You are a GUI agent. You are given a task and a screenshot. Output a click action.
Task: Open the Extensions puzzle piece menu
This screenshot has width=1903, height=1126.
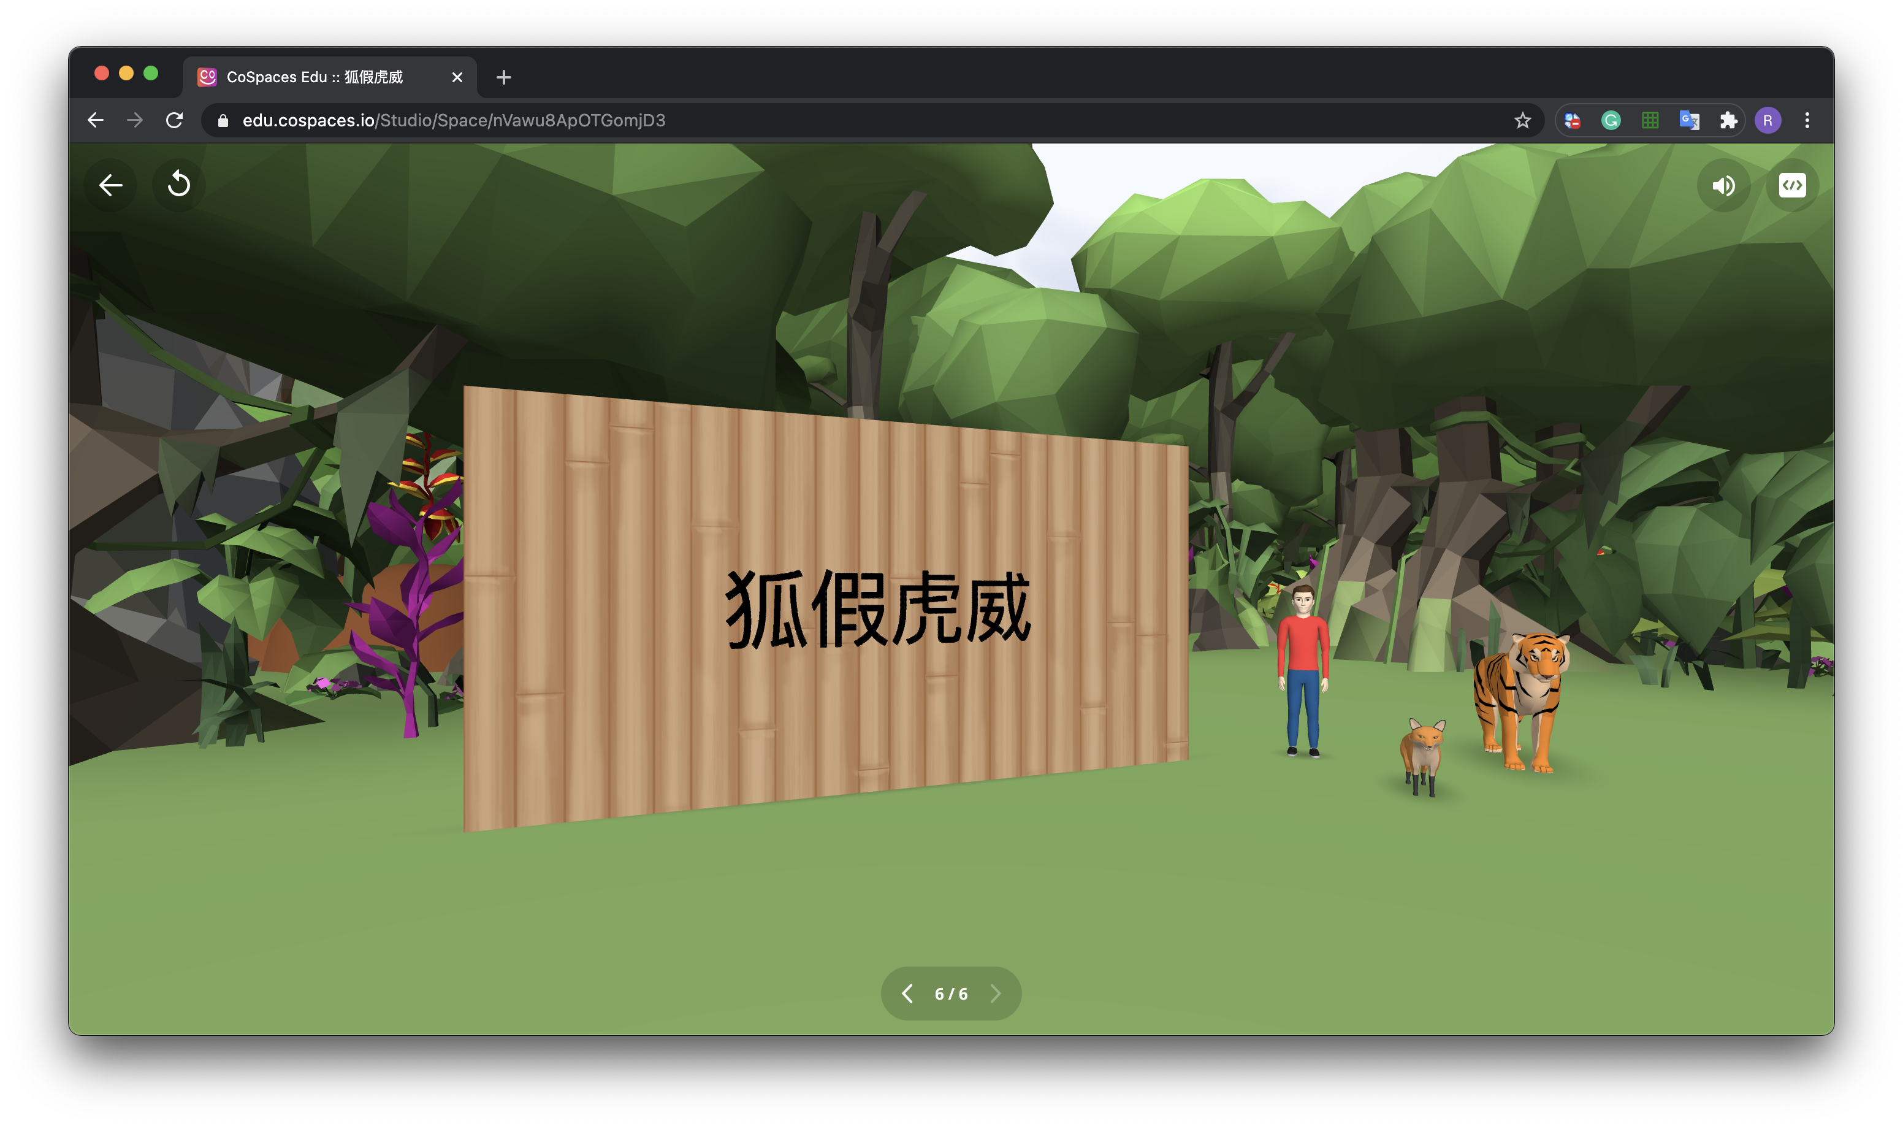(x=1728, y=121)
